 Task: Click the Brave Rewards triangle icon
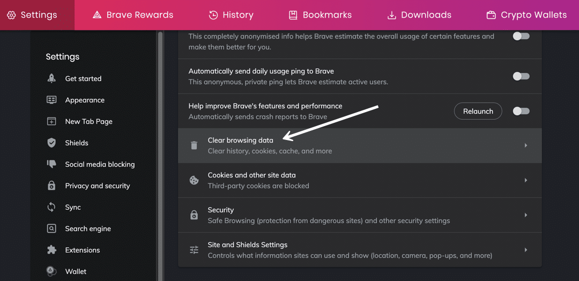point(97,15)
